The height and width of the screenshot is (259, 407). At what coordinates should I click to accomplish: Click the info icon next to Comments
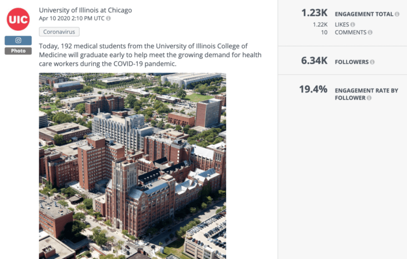tap(370, 33)
